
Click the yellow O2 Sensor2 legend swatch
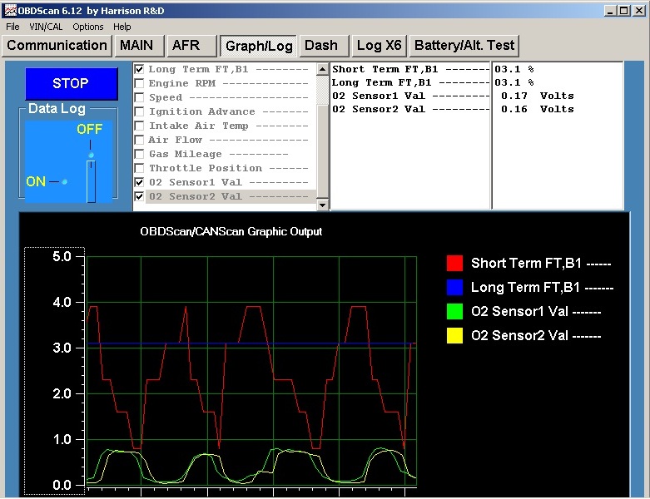pyautogui.click(x=454, y=336)
